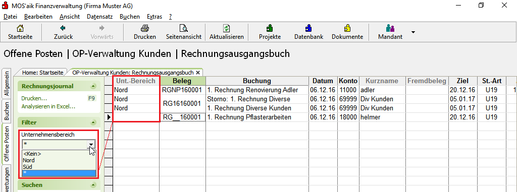This screenshot has height=192, width=517.
Task: Click the Fremdbeleg column header
Action: [427, 81]
